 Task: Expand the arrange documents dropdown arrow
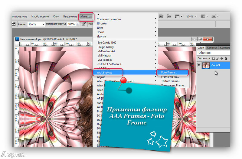click(207, 16)
